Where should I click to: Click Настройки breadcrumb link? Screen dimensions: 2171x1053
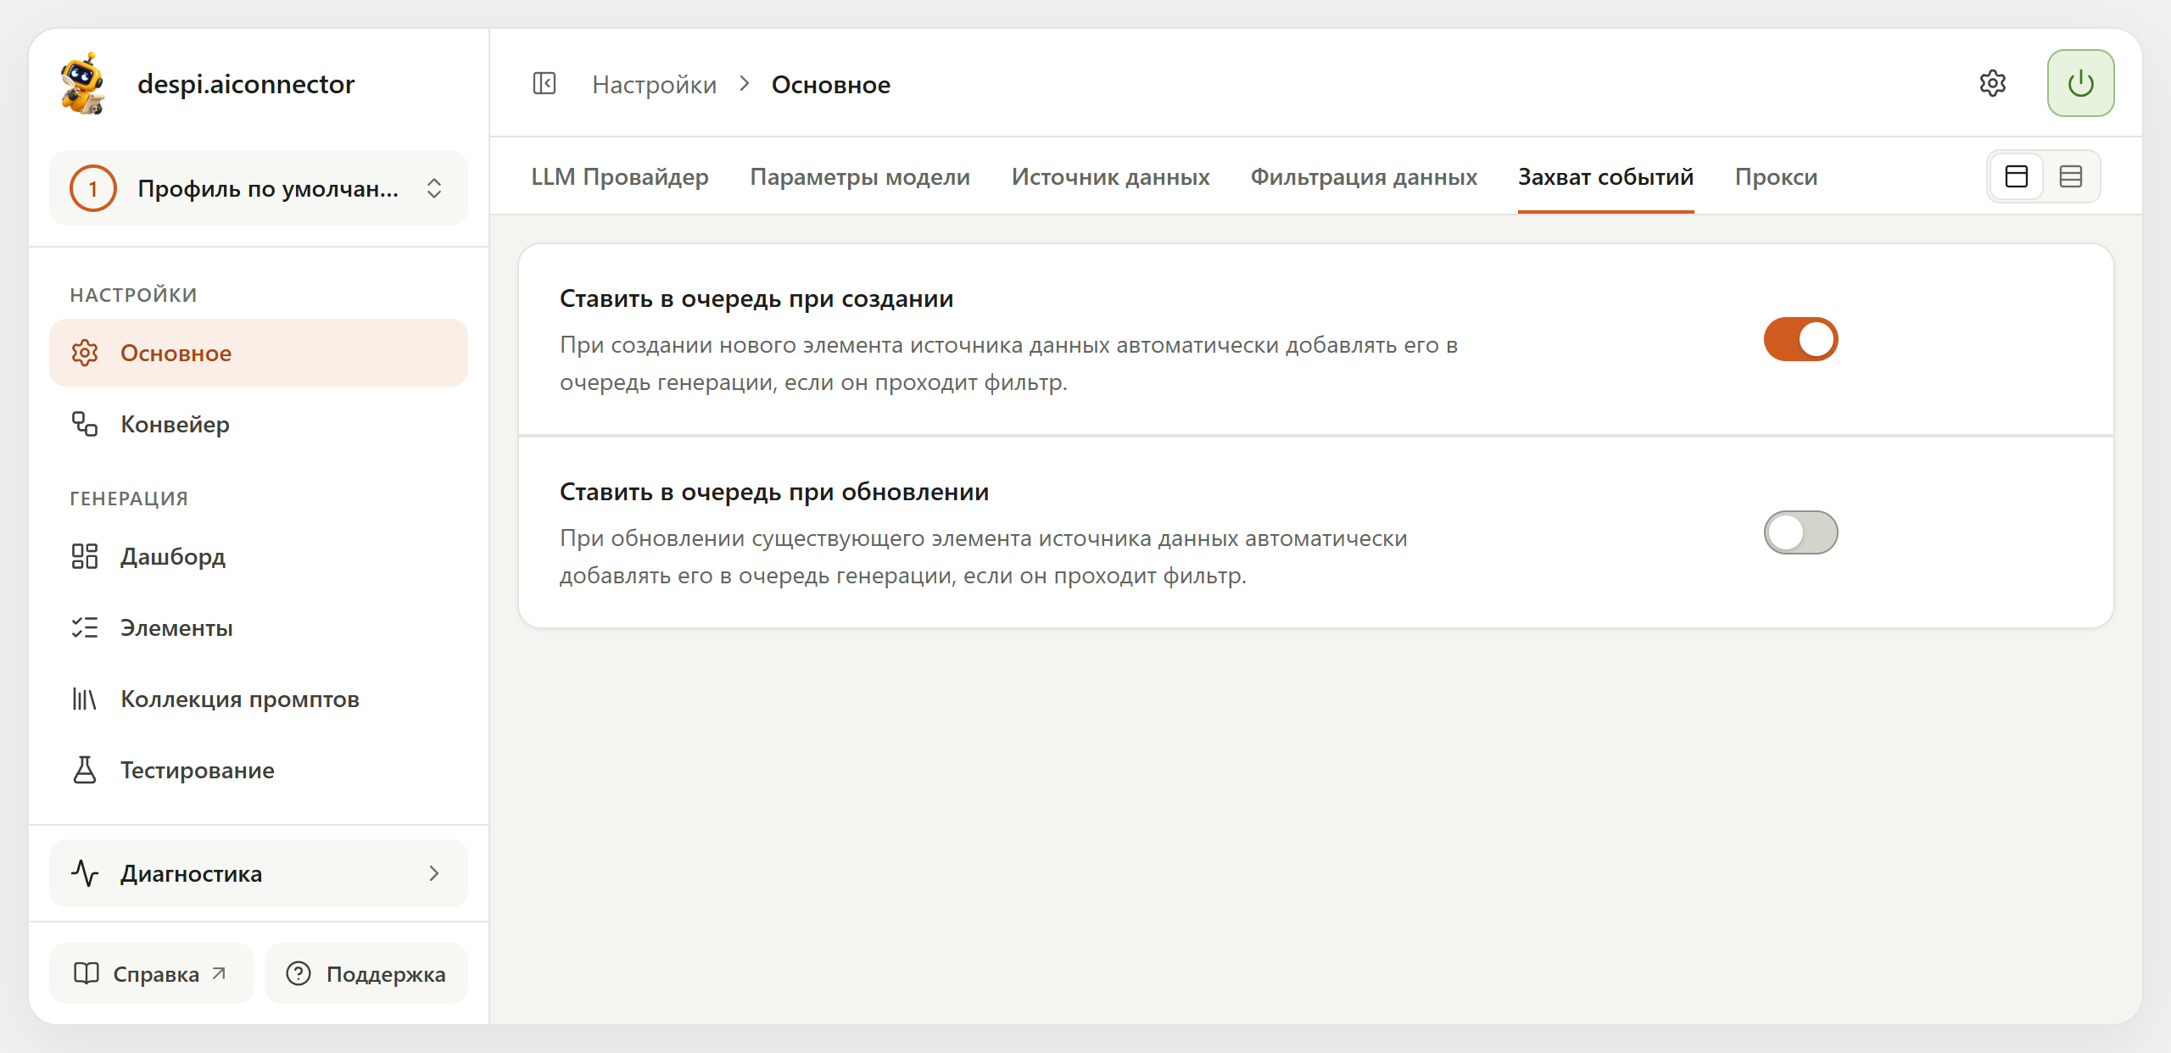click(654, 84)
